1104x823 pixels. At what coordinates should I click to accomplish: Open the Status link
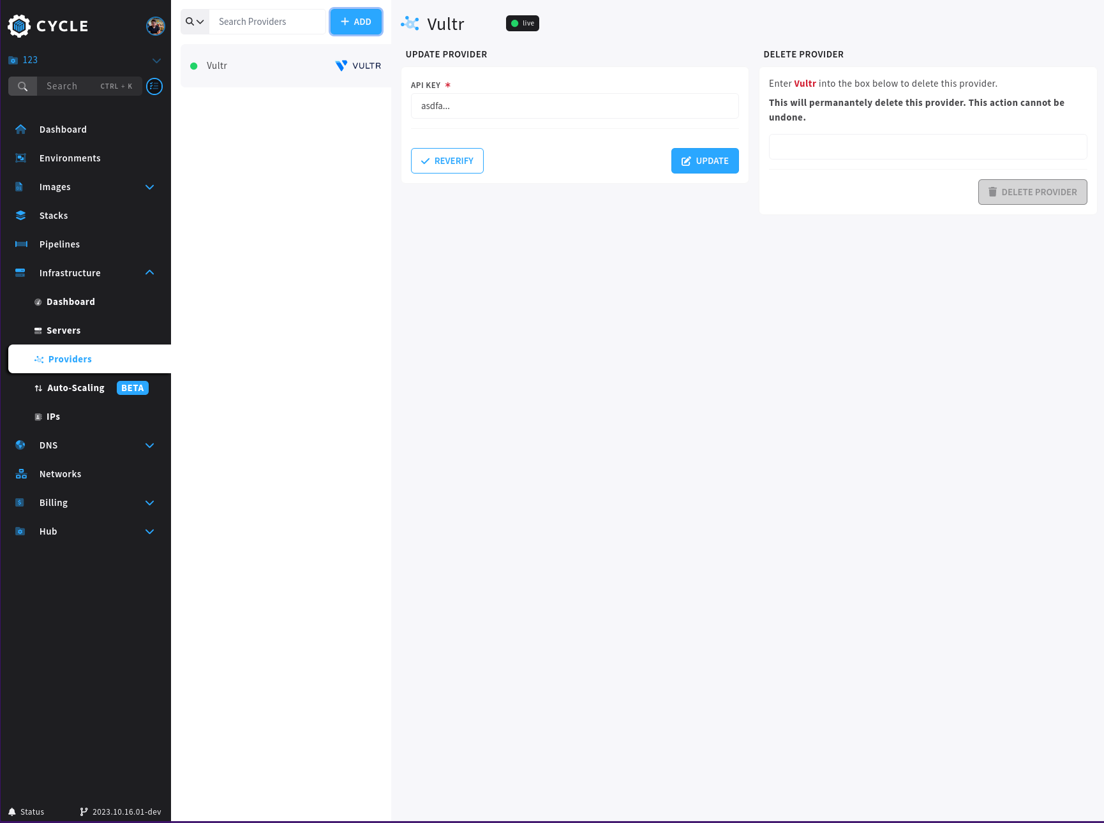coord(33,812)
